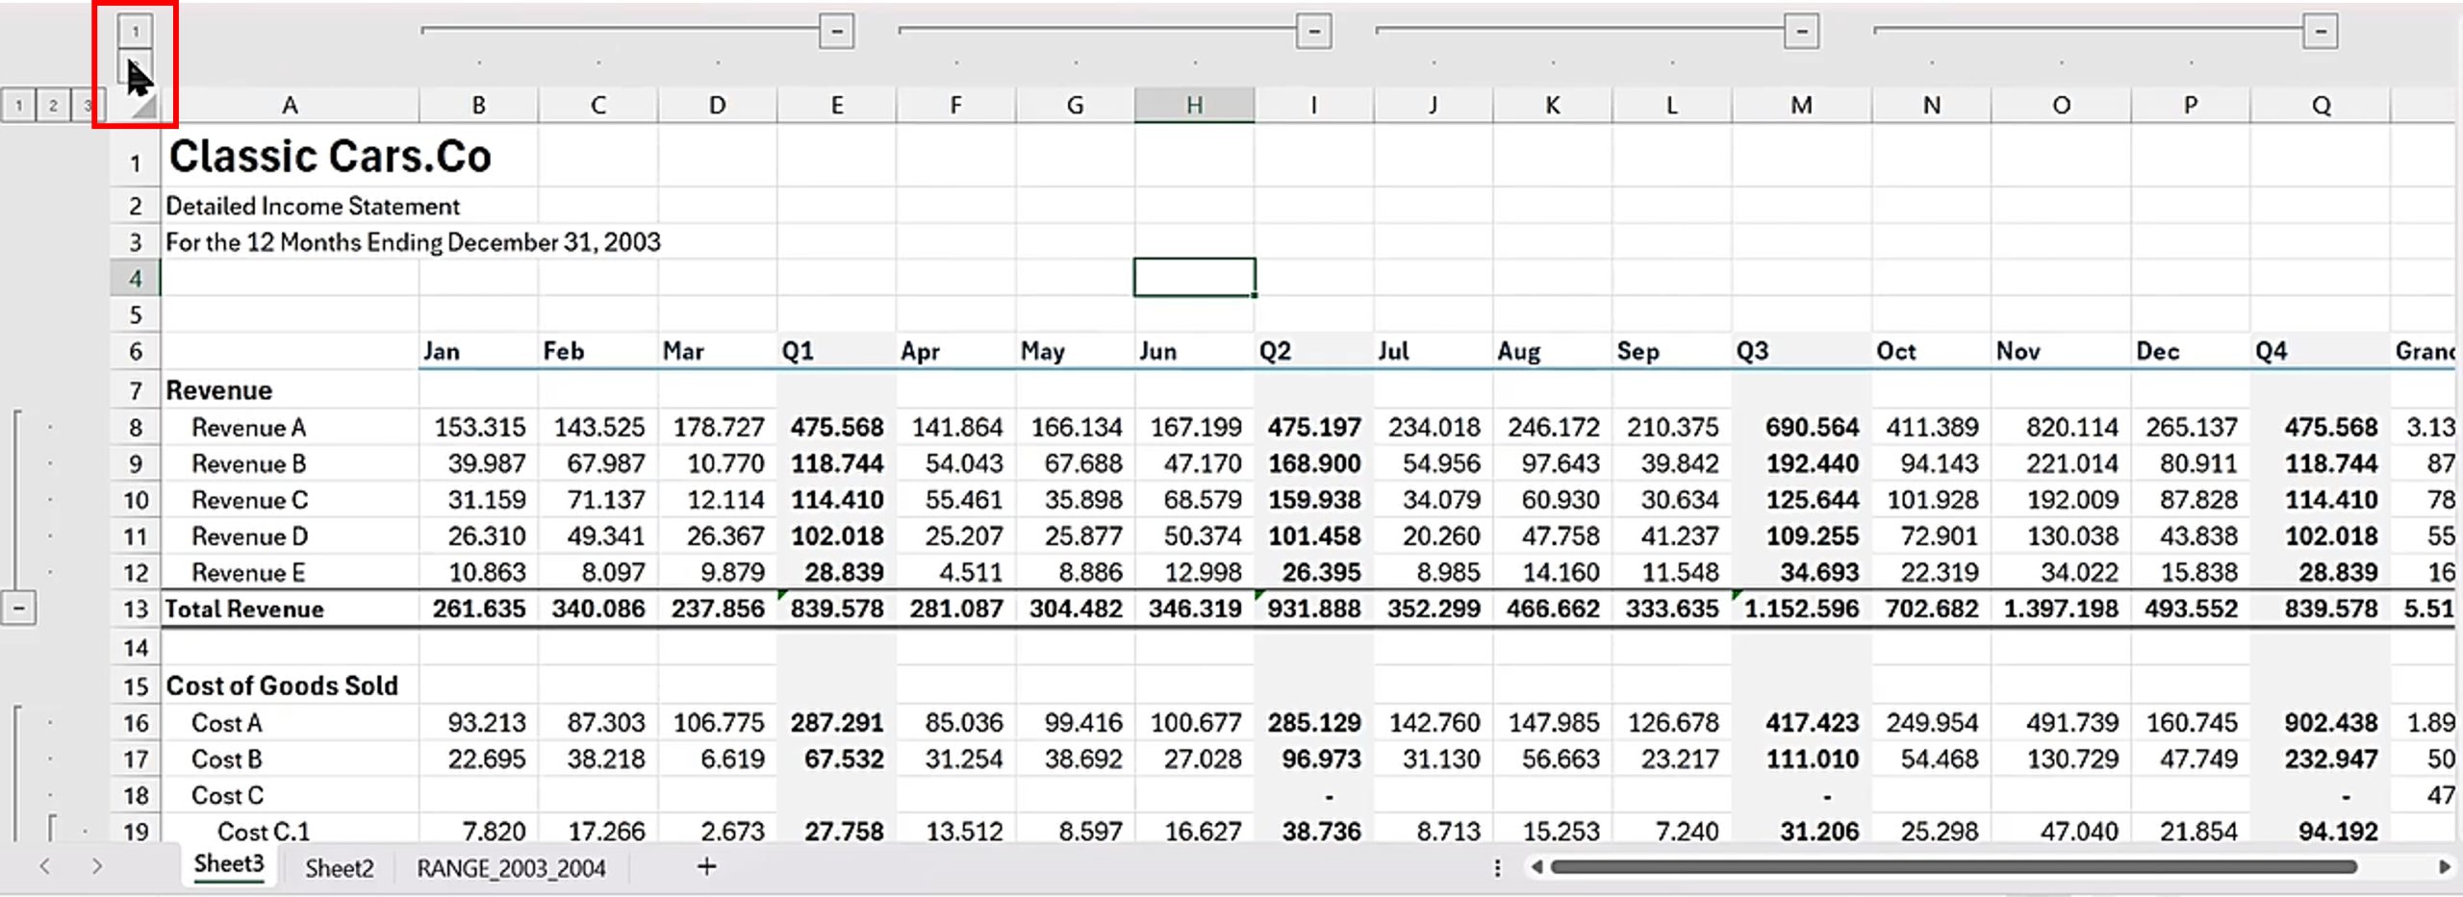This screenshot has width=2463, height=897.
Task: Click row outline level 1 button
Action: (18, 105)
